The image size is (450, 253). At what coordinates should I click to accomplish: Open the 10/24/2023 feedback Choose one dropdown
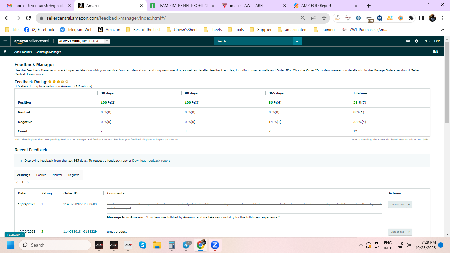coord(400,205)
